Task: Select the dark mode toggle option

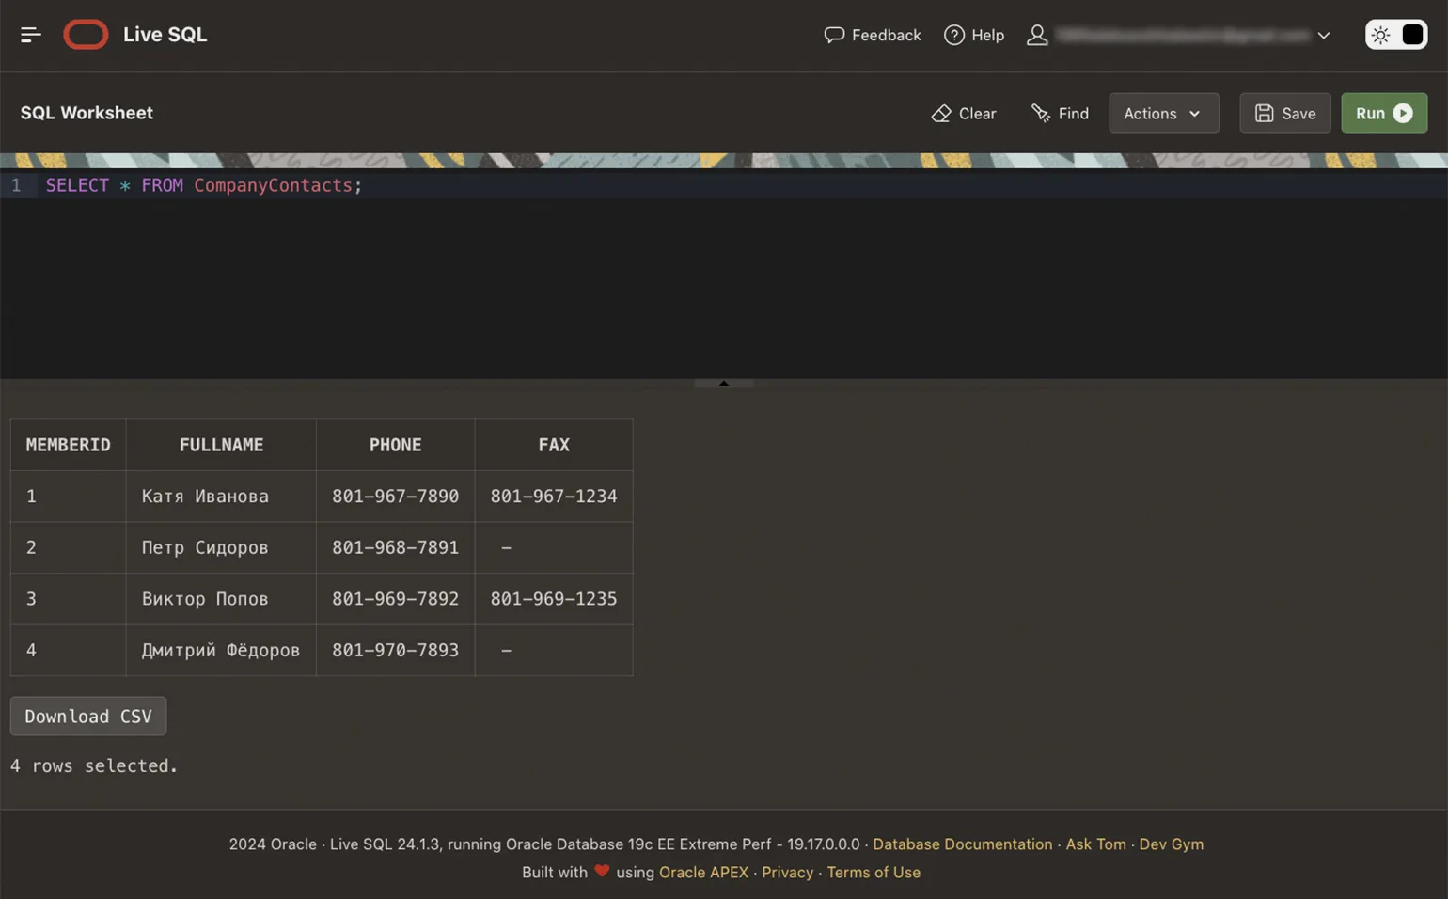Action: pos(1412,35)
